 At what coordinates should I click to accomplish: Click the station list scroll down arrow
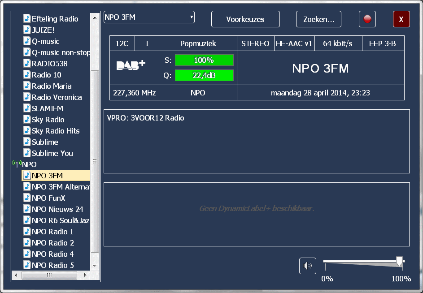tap(95, 266)
